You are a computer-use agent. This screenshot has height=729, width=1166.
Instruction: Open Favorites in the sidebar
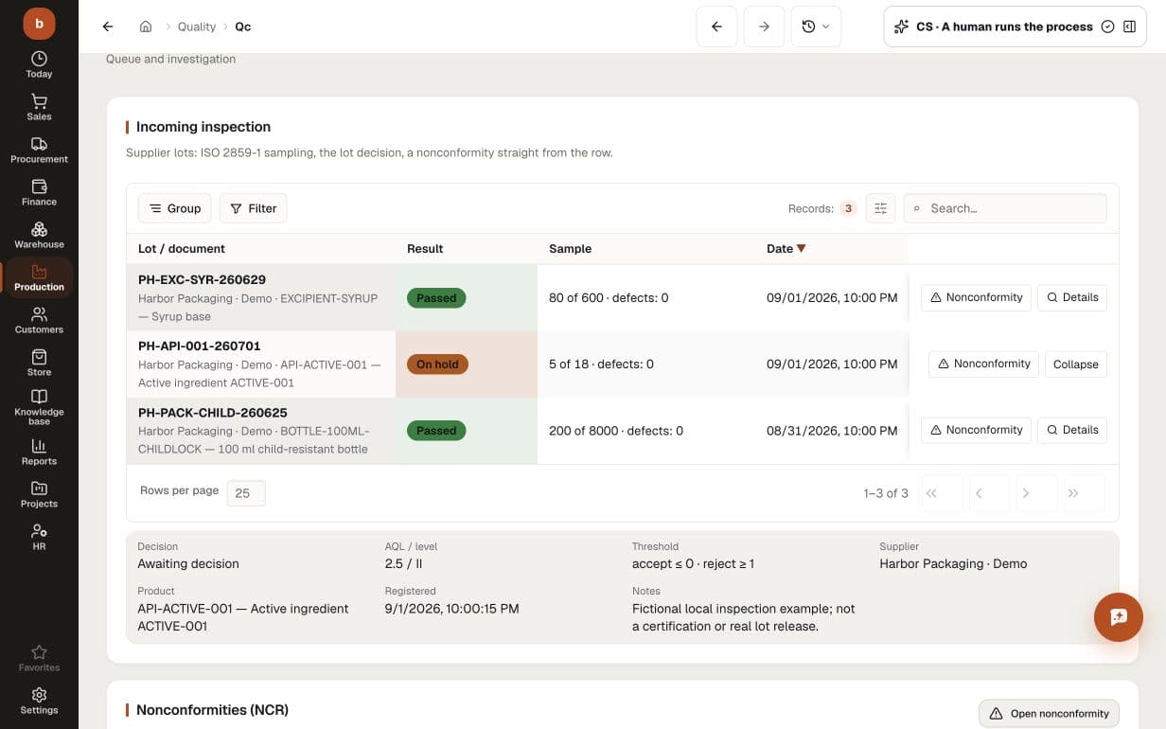click(x=39, y=658)
